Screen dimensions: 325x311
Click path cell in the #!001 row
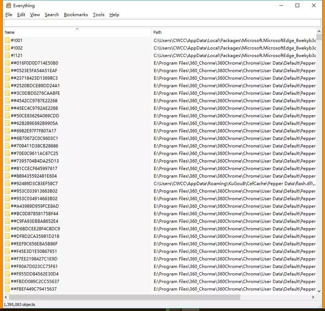pos(235,41)
